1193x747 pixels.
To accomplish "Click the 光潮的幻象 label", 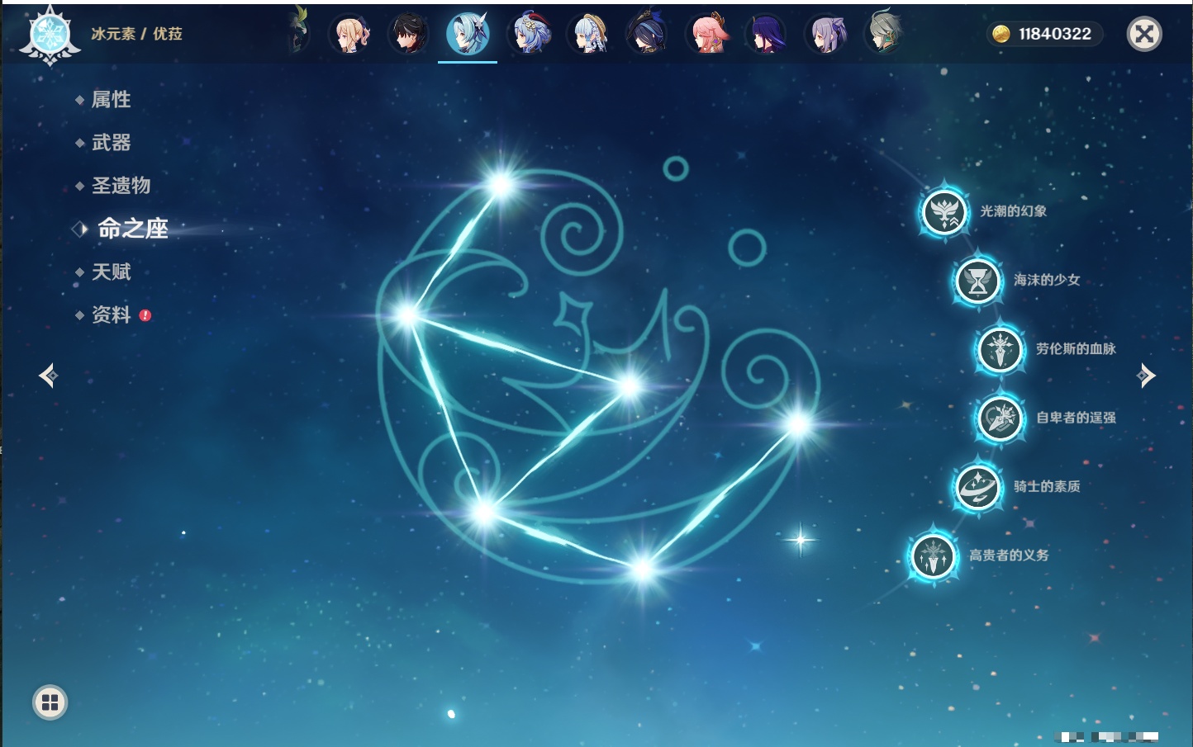I will coord(1014,211).
